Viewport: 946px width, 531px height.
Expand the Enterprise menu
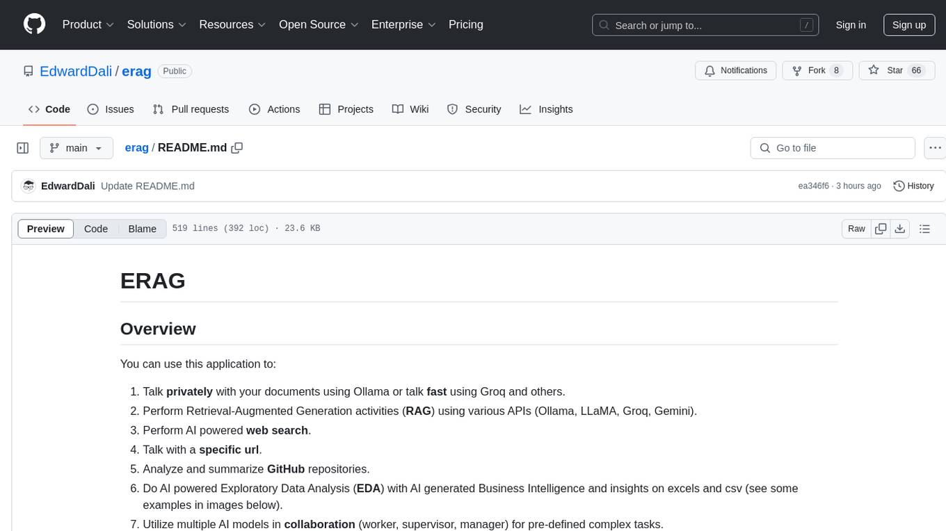(x=403, y=24)
